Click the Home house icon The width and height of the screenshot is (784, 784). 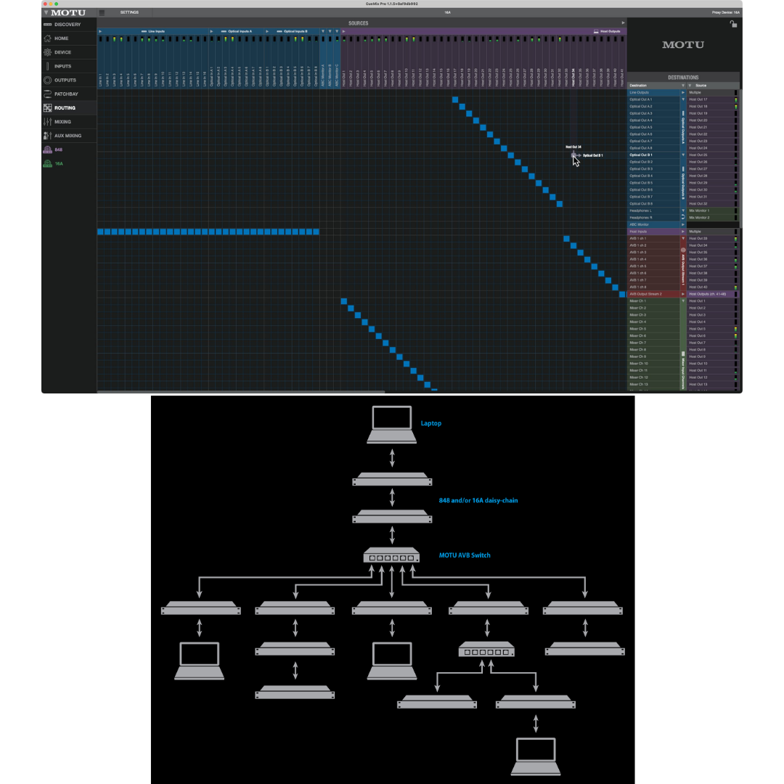[x=47, y=38]
